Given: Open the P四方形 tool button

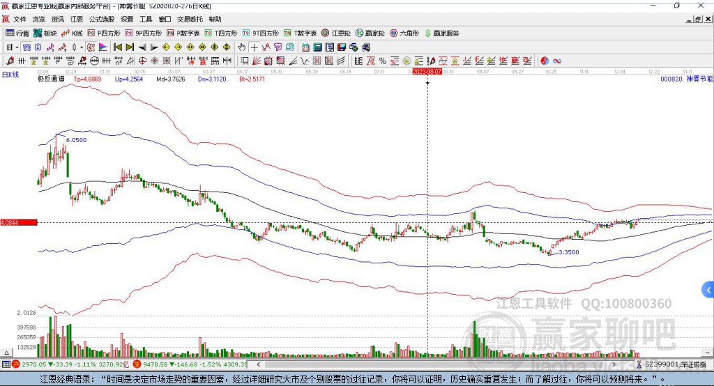Looking at the screenshot, I should [x=104, y=33].
